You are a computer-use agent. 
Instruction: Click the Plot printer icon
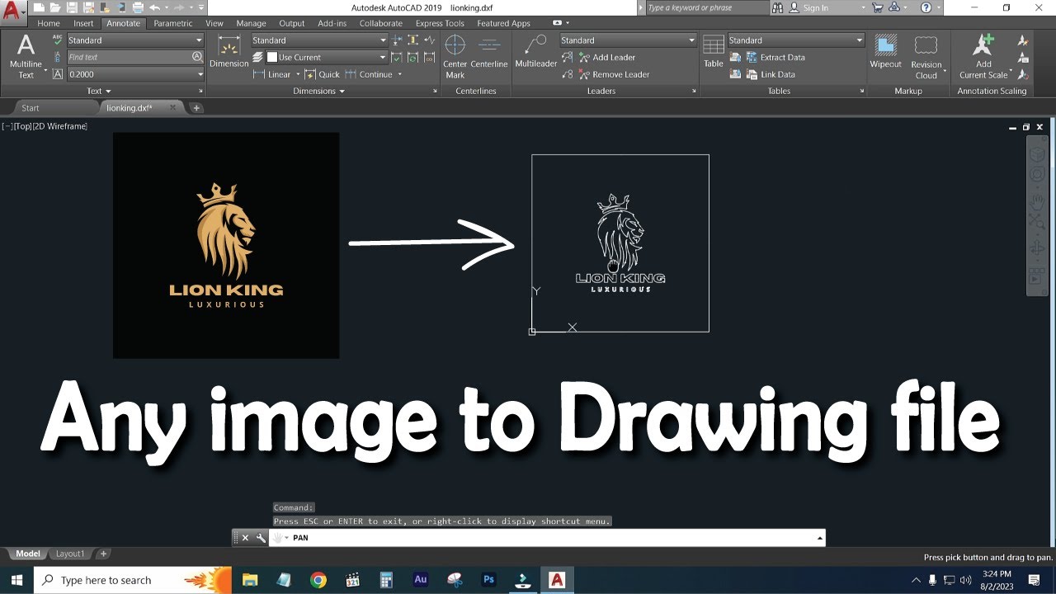pyautogui.click(x=137, y=7)
